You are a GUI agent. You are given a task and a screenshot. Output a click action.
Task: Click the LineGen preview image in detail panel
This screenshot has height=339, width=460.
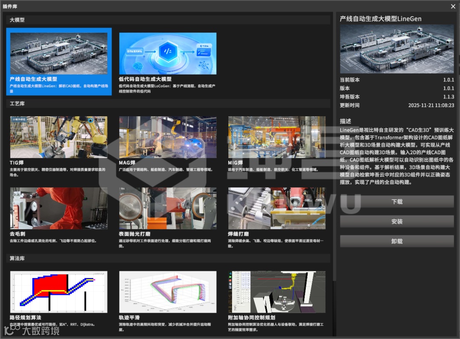[397, 49]
